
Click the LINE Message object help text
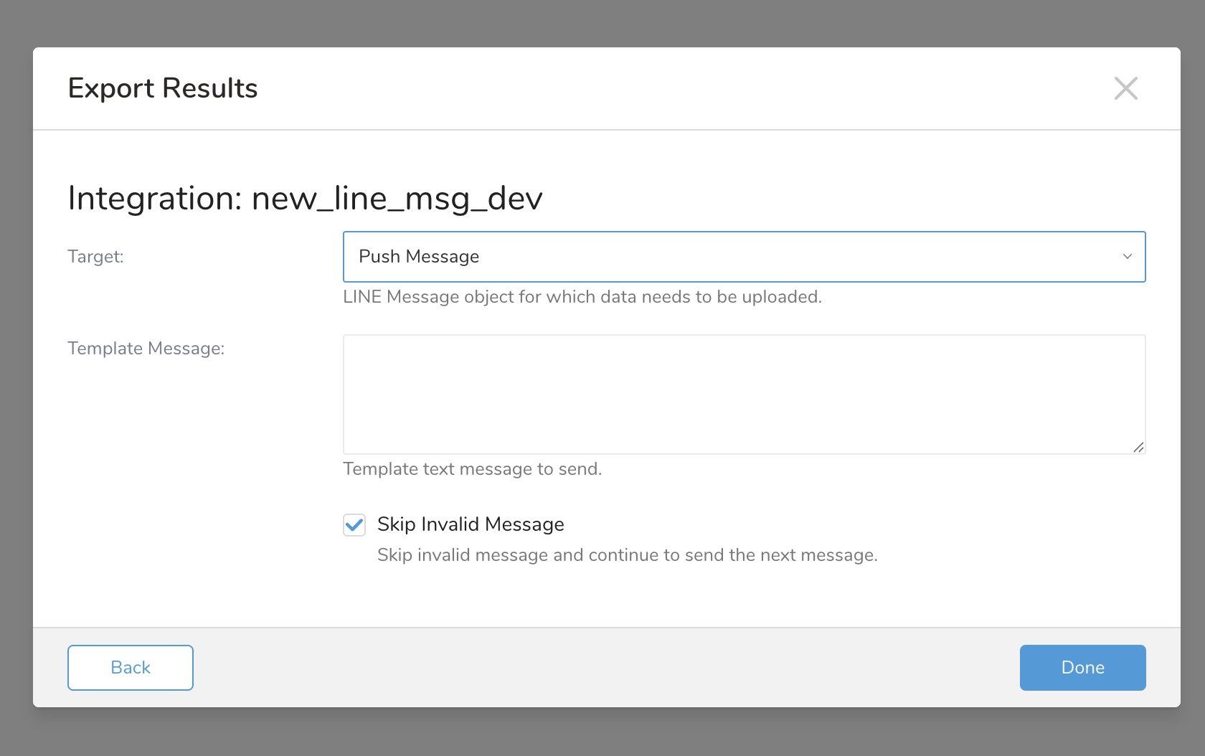coord(582,297)
